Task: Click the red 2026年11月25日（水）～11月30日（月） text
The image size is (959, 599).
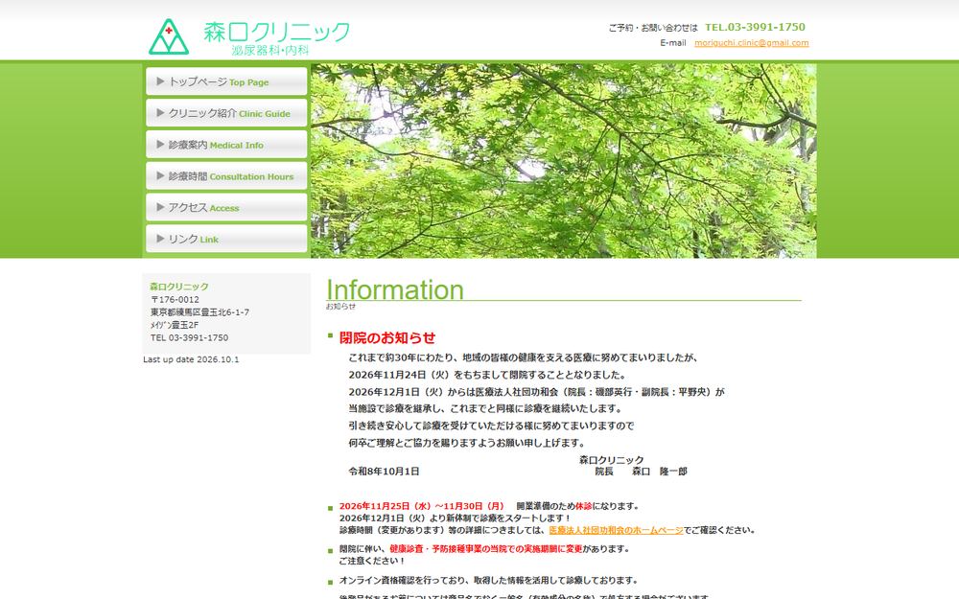Action: (x=422, y=506)
